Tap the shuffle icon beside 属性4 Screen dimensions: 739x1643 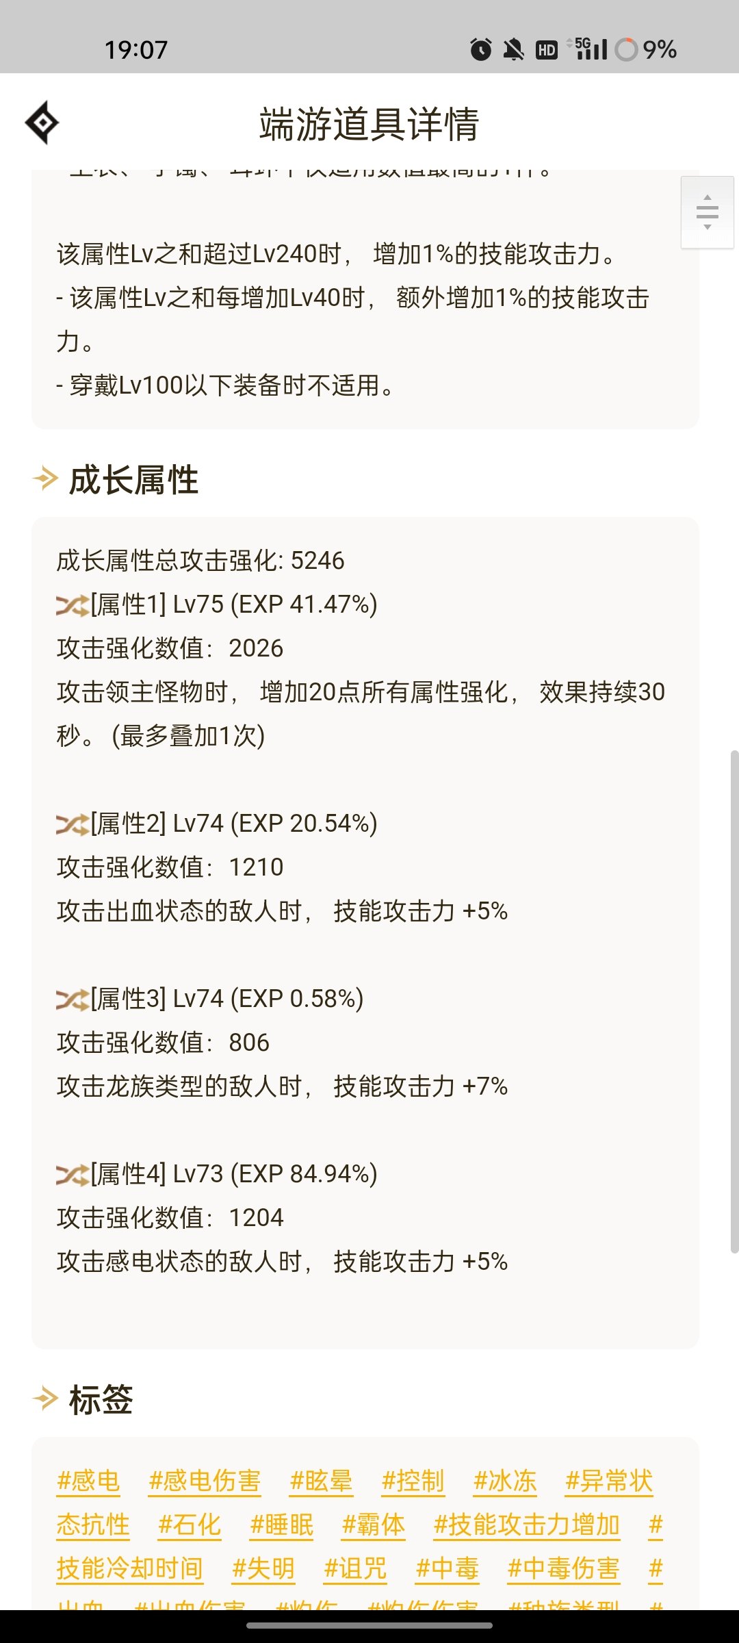tap(73, 1175)
